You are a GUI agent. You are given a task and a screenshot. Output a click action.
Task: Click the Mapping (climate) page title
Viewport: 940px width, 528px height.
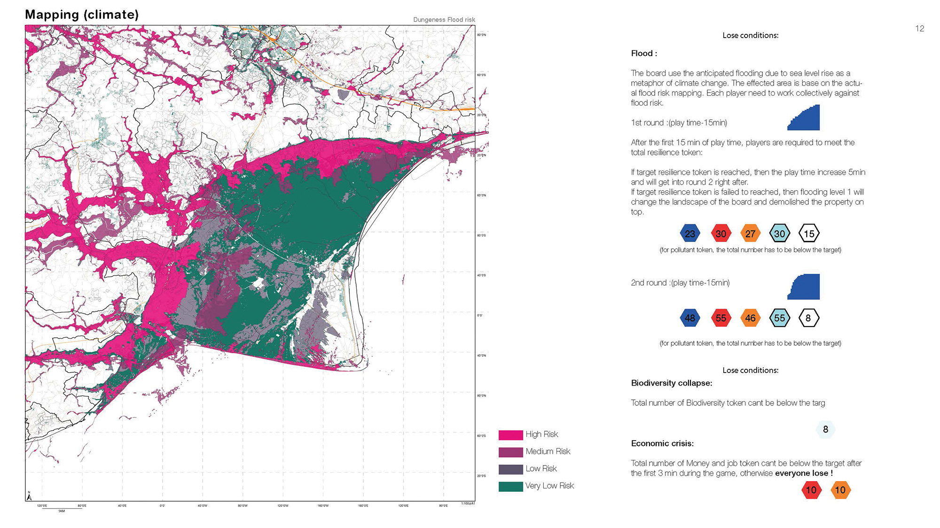point(82,15)
